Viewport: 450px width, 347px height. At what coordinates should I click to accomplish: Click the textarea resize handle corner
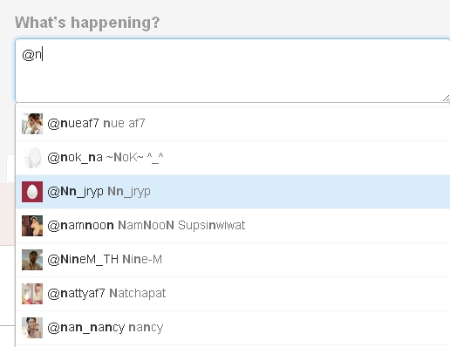446,99
